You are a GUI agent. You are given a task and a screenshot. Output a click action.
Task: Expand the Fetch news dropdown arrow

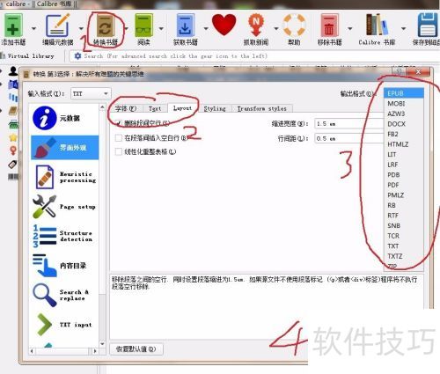click(275, 28)
